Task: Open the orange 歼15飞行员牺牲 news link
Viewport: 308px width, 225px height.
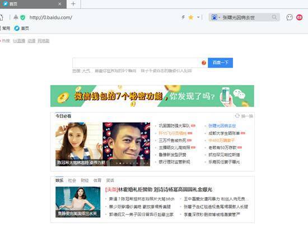Action: [x=172, y=133]
